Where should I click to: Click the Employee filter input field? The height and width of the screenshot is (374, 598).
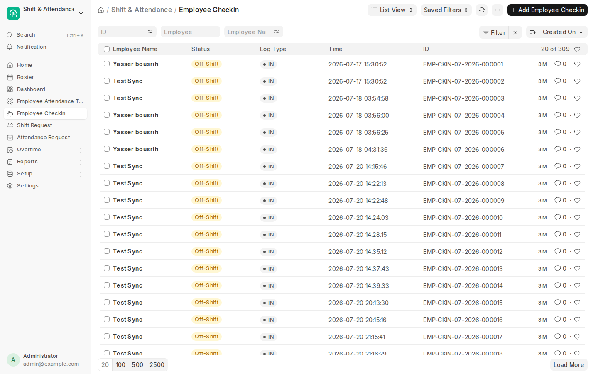coord(190,32)
